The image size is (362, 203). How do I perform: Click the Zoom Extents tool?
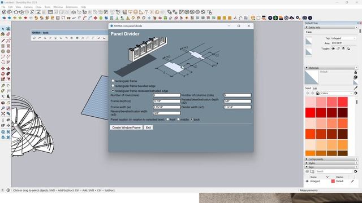(3, 114)
